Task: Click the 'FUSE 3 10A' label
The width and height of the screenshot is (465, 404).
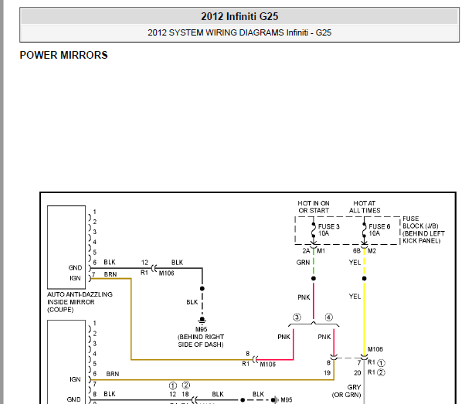Action: click(328, 230)
